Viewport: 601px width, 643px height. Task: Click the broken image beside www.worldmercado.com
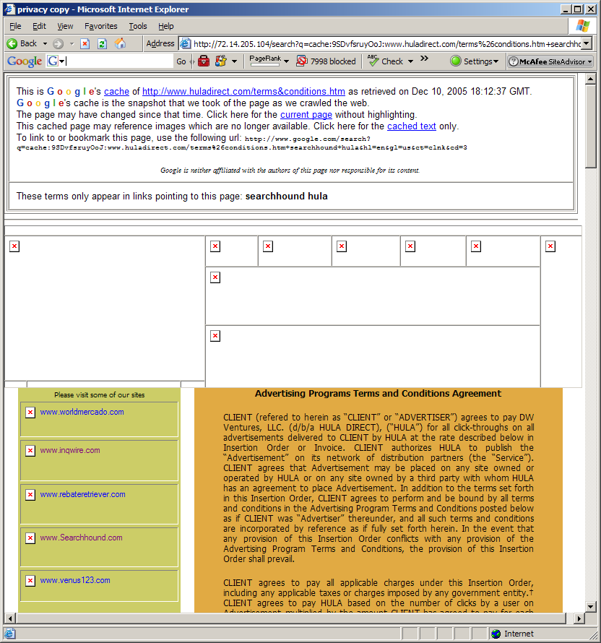click(x=30, y=412)
